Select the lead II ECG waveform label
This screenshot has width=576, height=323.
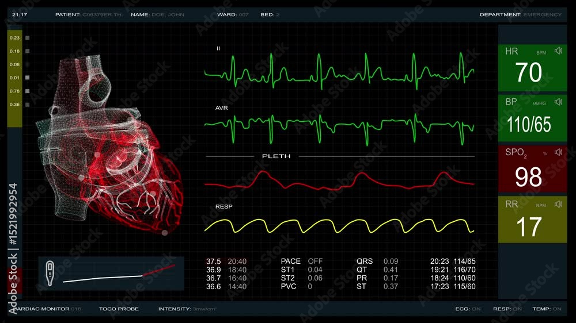(x=218, y=48)
